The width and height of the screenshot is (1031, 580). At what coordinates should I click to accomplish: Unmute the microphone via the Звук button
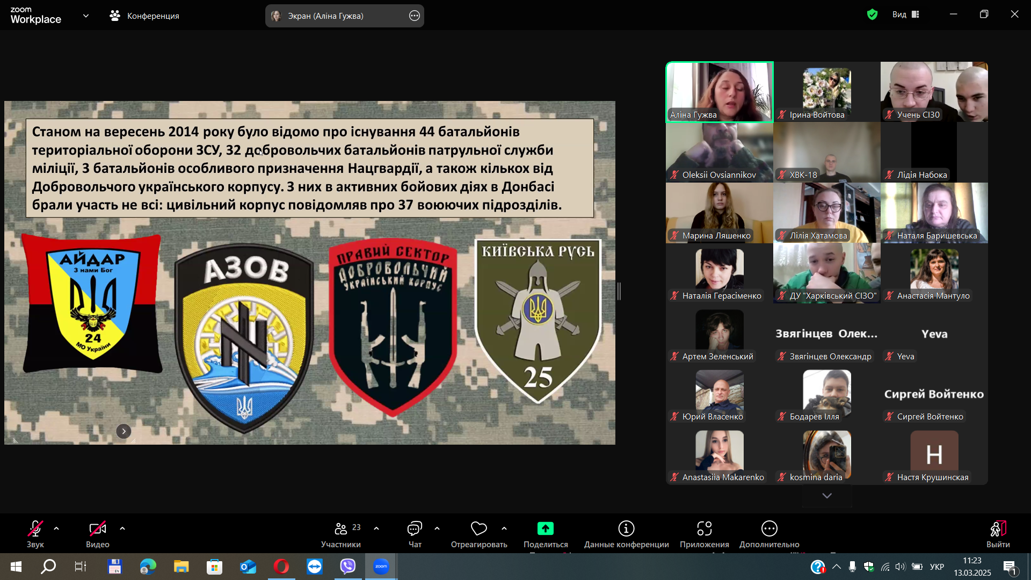35,534
